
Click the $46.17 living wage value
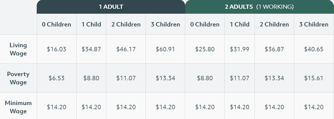(126, 49)
